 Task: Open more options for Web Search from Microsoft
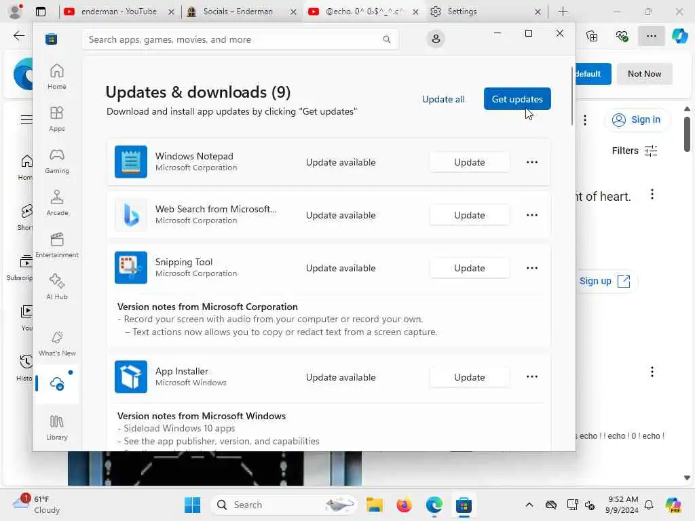[x=532, y=215]
